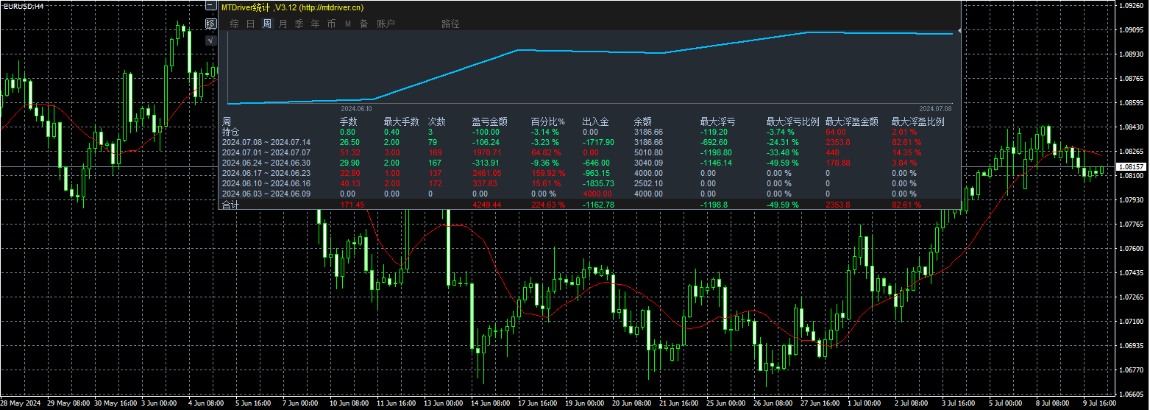Click the √ checkmark icon below 移

coord(211,40)
